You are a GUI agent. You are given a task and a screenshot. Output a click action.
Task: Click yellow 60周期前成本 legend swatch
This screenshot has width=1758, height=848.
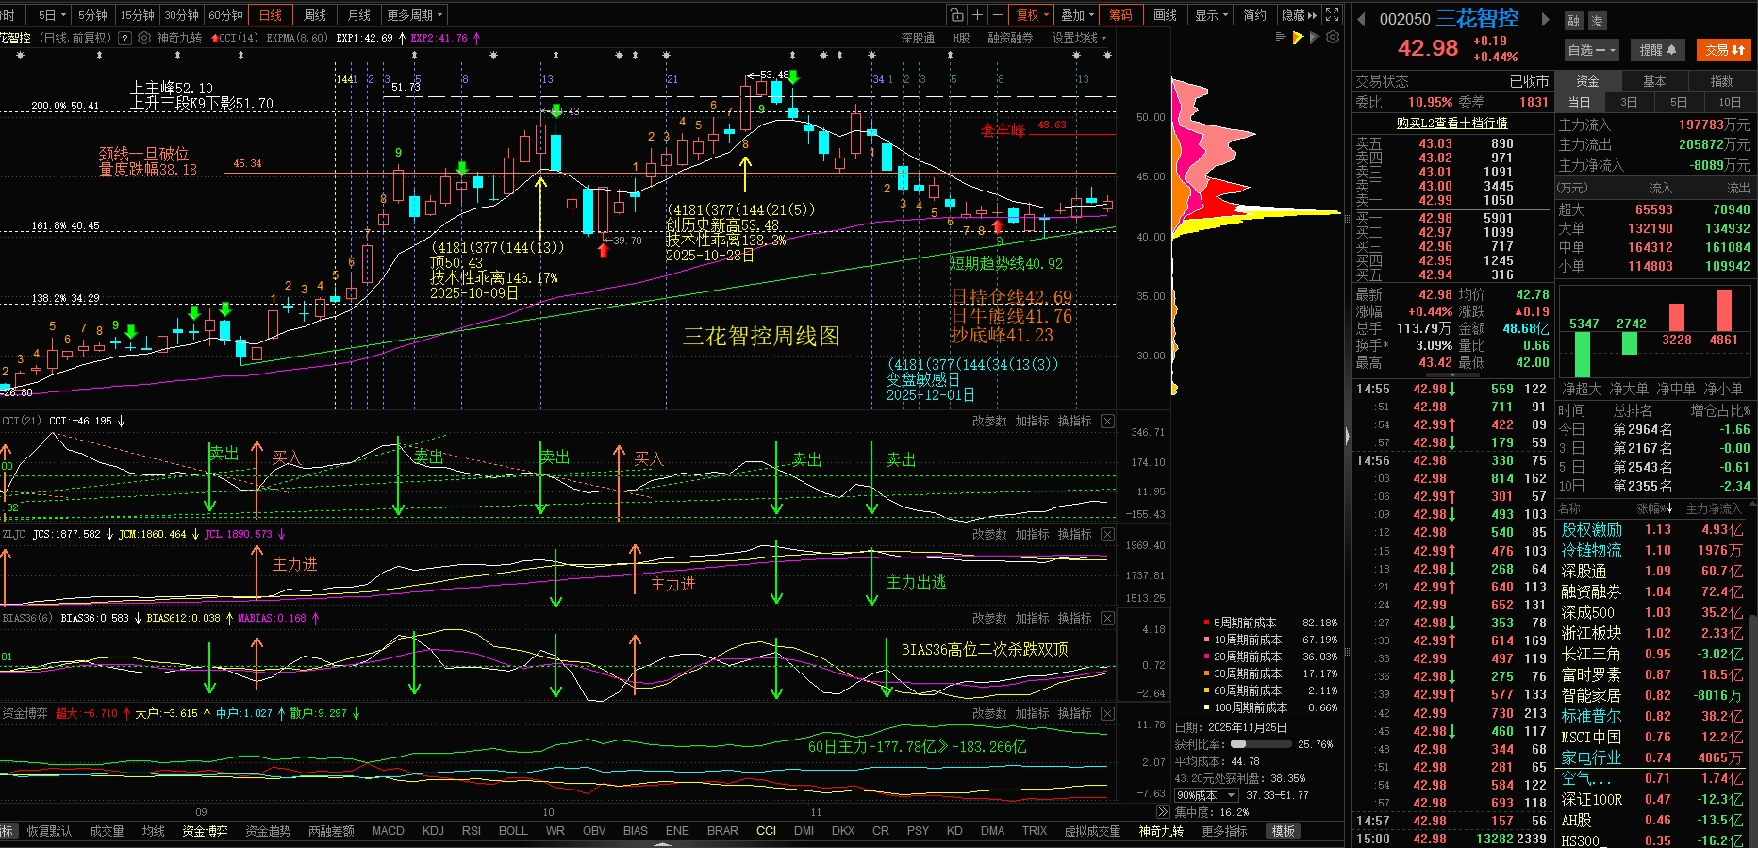coord(1205,690)
